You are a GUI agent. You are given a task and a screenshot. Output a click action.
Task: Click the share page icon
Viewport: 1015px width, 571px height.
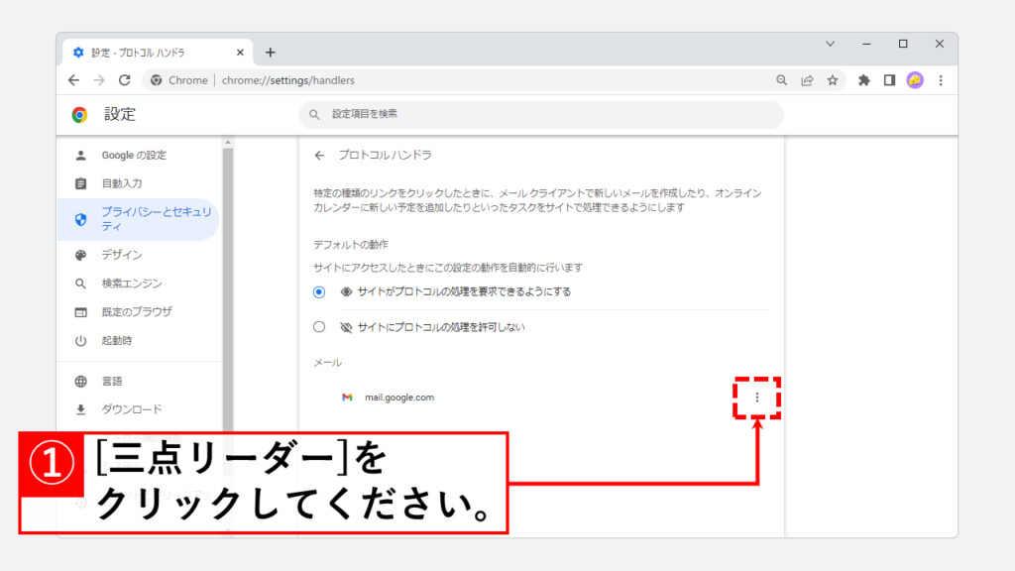(x=807, y=80)
